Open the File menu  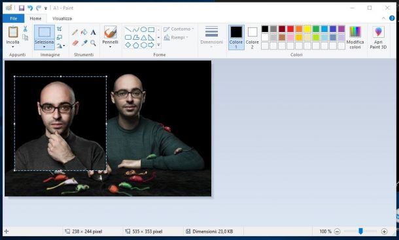[14, 18]
